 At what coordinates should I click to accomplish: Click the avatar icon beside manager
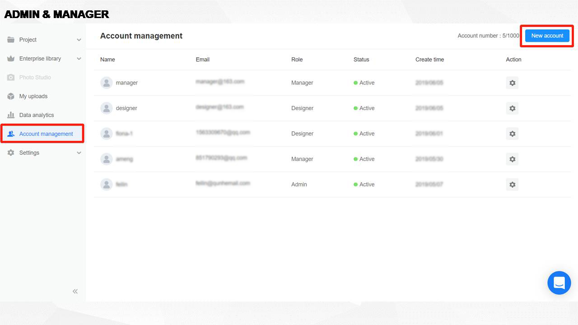pyautogui.click(x=107, y=83)
